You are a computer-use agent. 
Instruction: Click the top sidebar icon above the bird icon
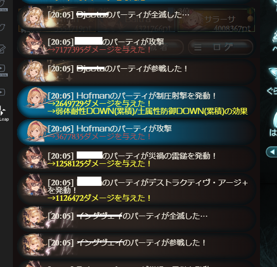tap(4, 6)
